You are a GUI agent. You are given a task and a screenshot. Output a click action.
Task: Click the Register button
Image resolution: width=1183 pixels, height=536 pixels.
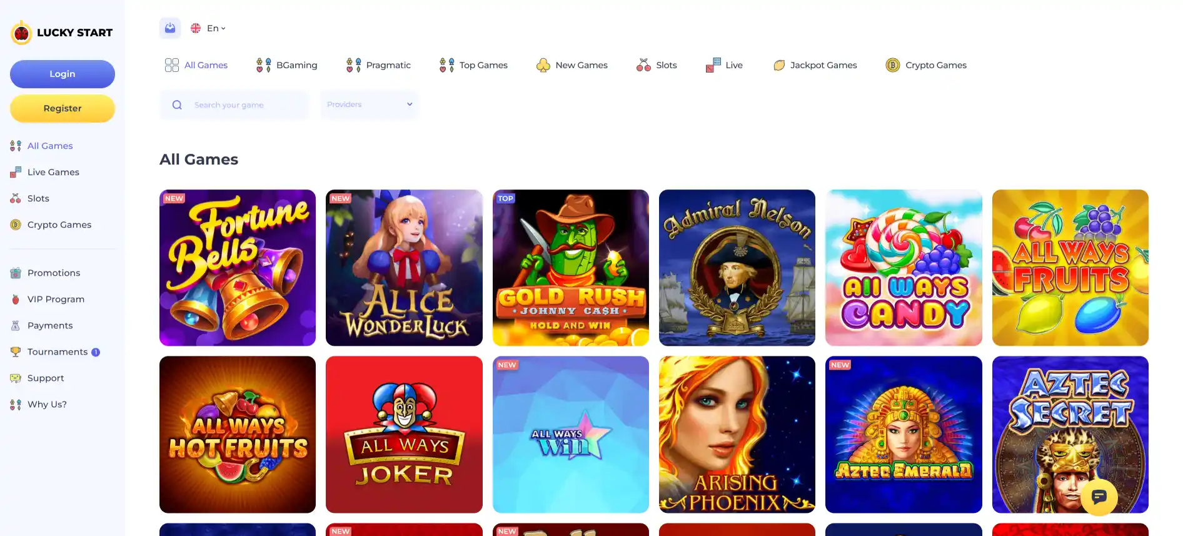click(63, 108)
